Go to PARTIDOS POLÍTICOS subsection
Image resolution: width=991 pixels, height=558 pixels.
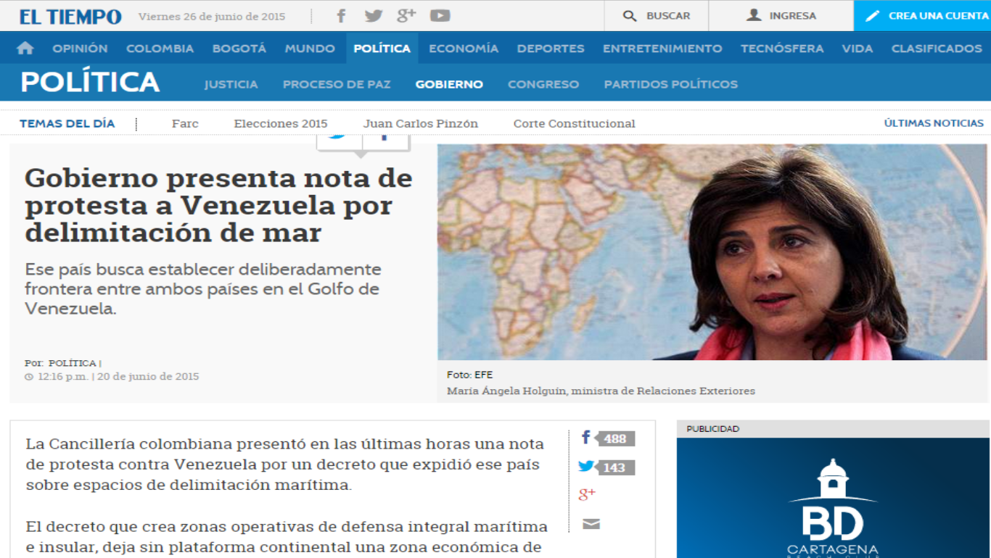click(x=671, y=84)
